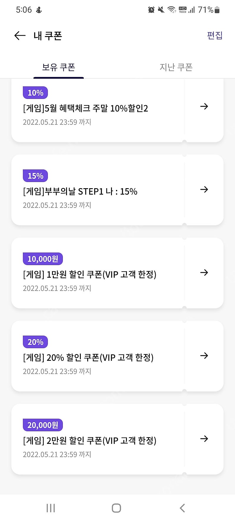Open arrow for 2만원 할인 쿠폰
235x522 pixels.
[204, 439]
